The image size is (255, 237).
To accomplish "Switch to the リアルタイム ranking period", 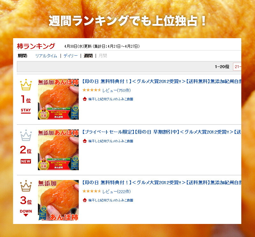I will point(46,56).
